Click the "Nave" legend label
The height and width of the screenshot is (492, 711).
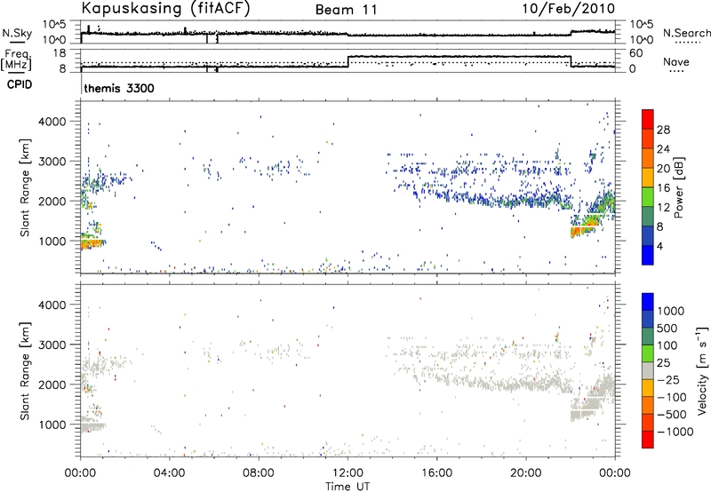[x=675, y=61]
